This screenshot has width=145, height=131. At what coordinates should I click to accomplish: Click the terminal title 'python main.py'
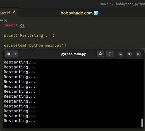(73, 54)
